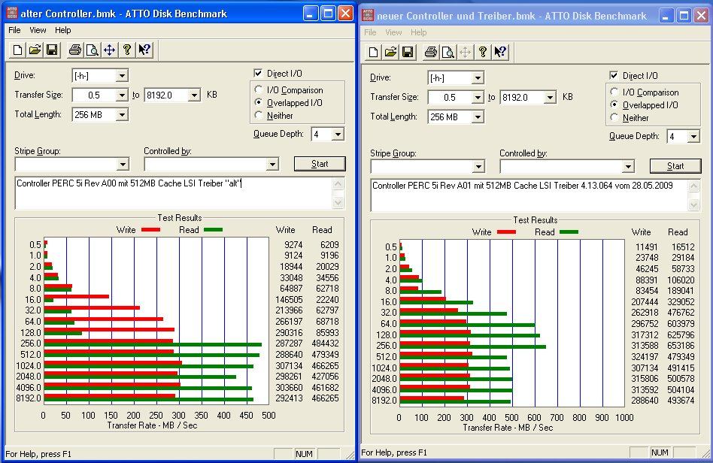Click context help pointer icon in alter Controller window
Screen dimensions: 713x463
(144, 50)
